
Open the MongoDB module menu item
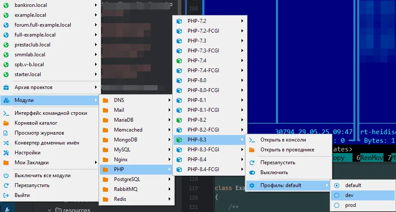(x=136, y=140)
